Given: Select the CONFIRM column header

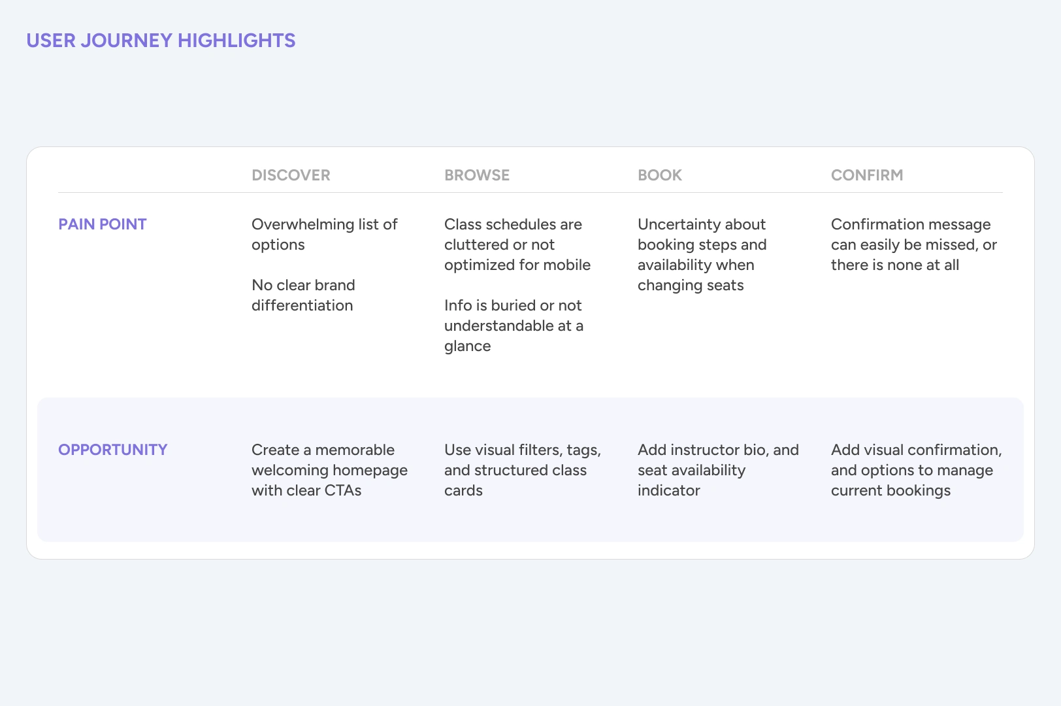Looking at the screenshot, I should tap(866, 175).
